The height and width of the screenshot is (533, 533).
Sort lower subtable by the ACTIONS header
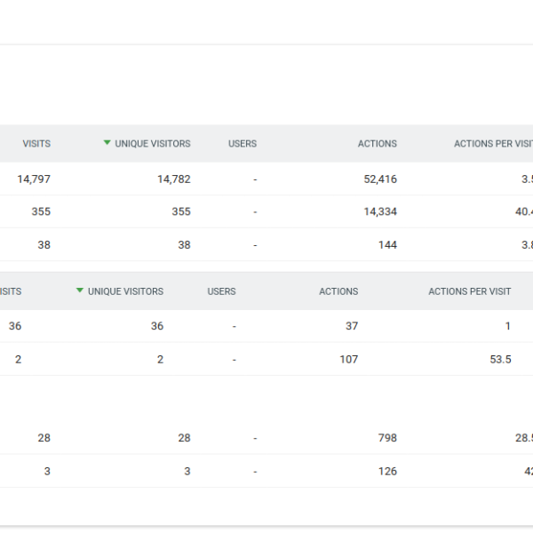(338, 291)
